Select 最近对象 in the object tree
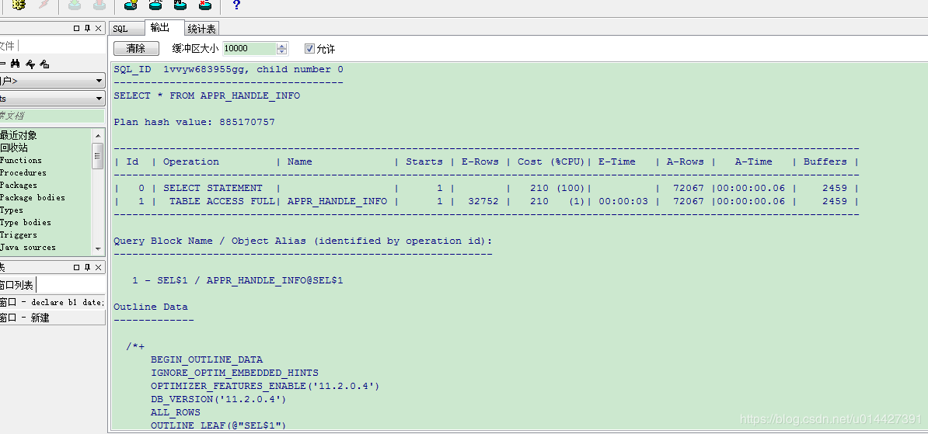 [19, 135]
